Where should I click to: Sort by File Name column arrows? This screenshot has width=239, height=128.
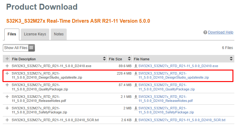pyautogui.click(x=231, y=59)
